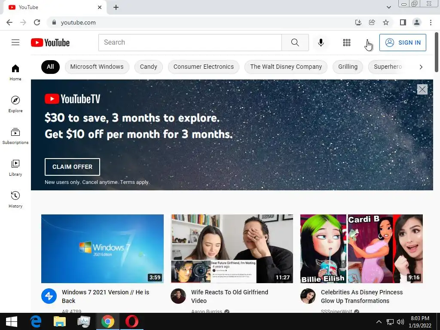Screen dimensions: 440x330
Task: View site info via the lock icon
Action: [54, 22]
